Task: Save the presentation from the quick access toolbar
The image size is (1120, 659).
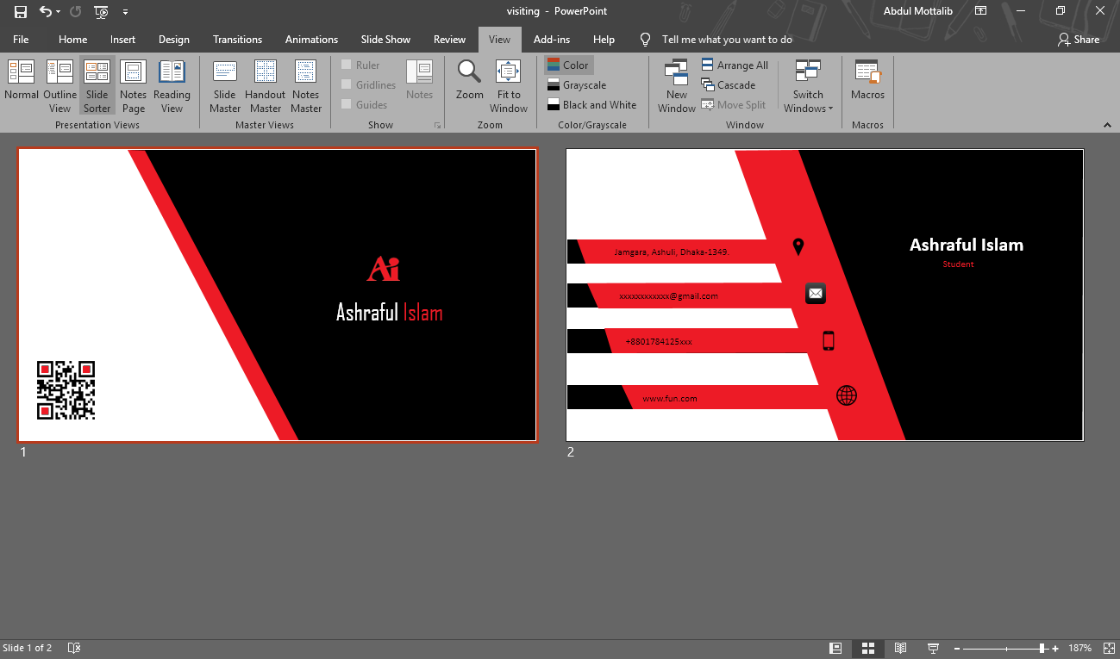Action: 21,12
